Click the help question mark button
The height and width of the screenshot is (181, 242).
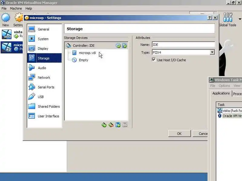(209, 18)
